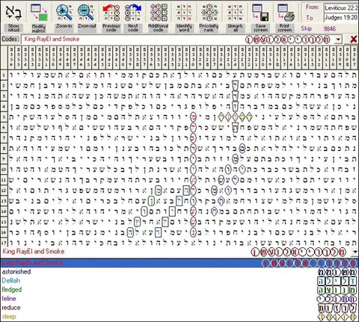The image size is (359, 322).
Task: Click the Hebrew letters beside 'reduce'
Action: coord(337,308)
